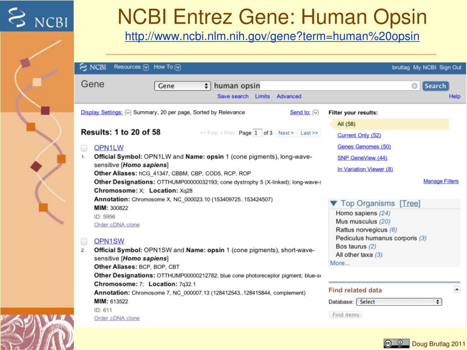Click the Creative Commons license badge

(396, 343)
